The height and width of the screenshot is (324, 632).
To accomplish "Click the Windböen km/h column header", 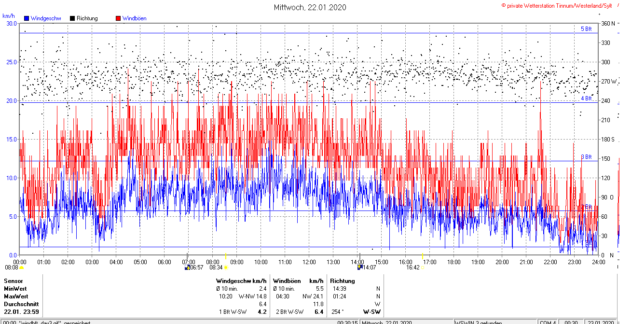I will 298,281.
